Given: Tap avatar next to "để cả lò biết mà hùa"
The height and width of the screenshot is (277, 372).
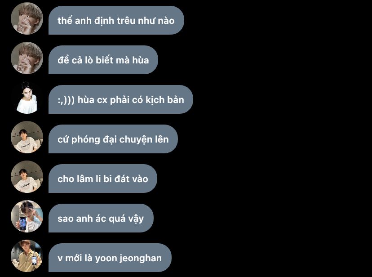Looking at the screenshot, I should (x=27, y=58).
